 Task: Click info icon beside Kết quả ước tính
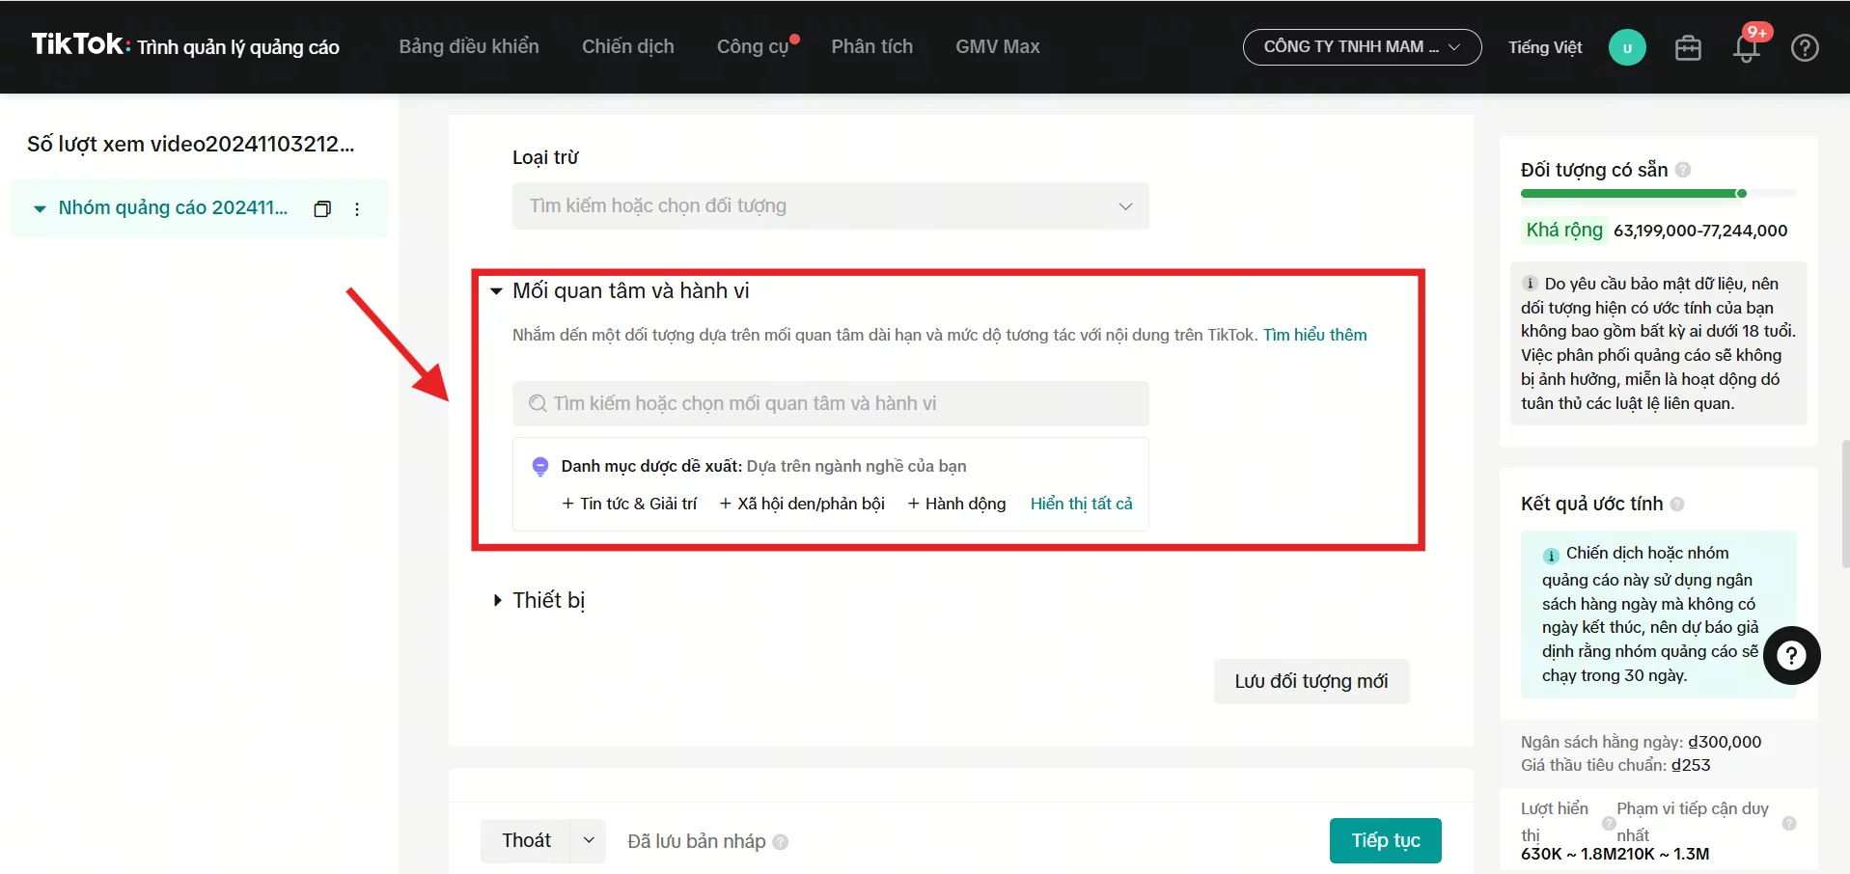tap(1677, 504)
